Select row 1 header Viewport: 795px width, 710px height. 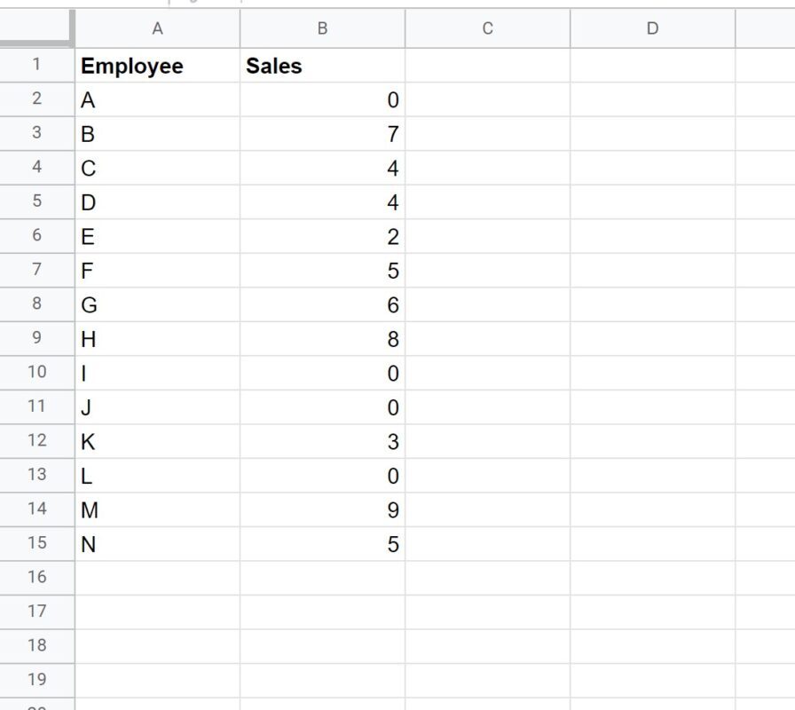pos(37,65)
